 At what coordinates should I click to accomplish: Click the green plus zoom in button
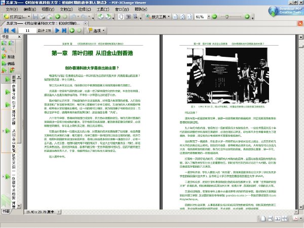click(x=247, y=17)
